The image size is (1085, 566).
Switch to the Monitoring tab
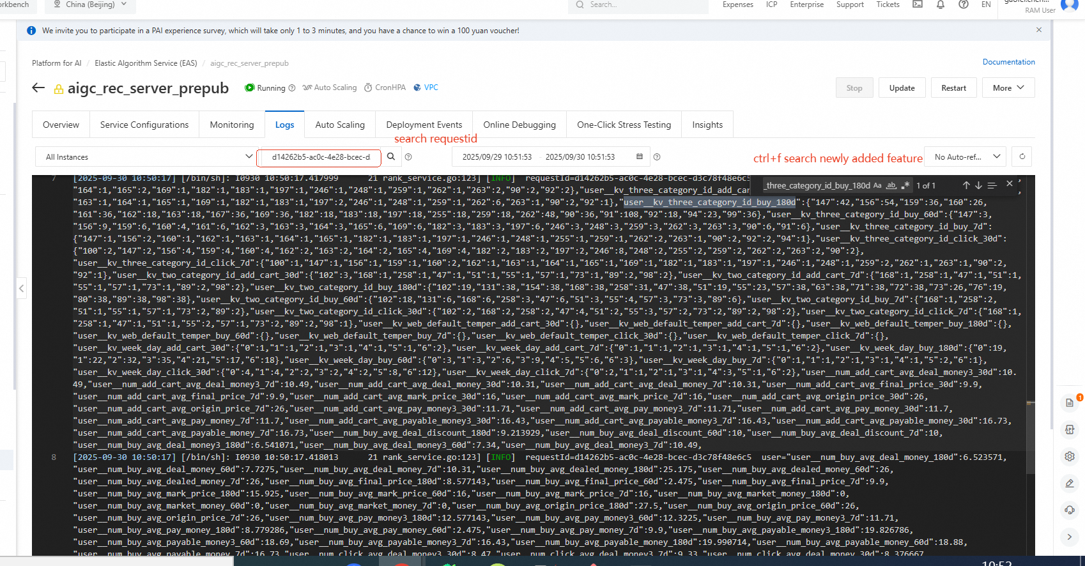(232, 125)
